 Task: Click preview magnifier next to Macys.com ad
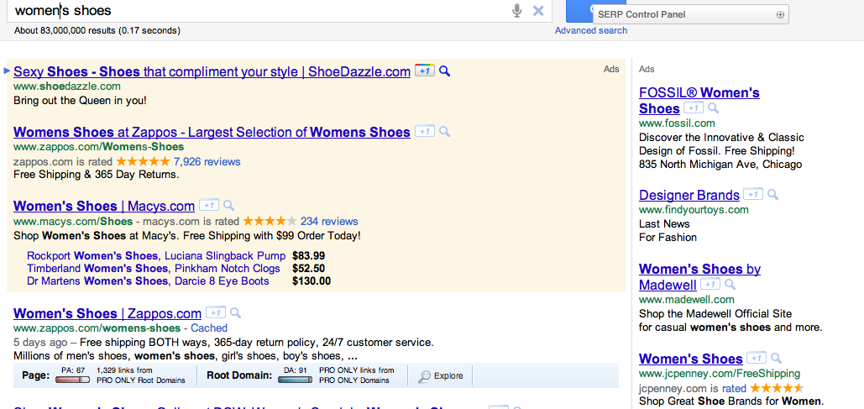click(x=228, y=206)
